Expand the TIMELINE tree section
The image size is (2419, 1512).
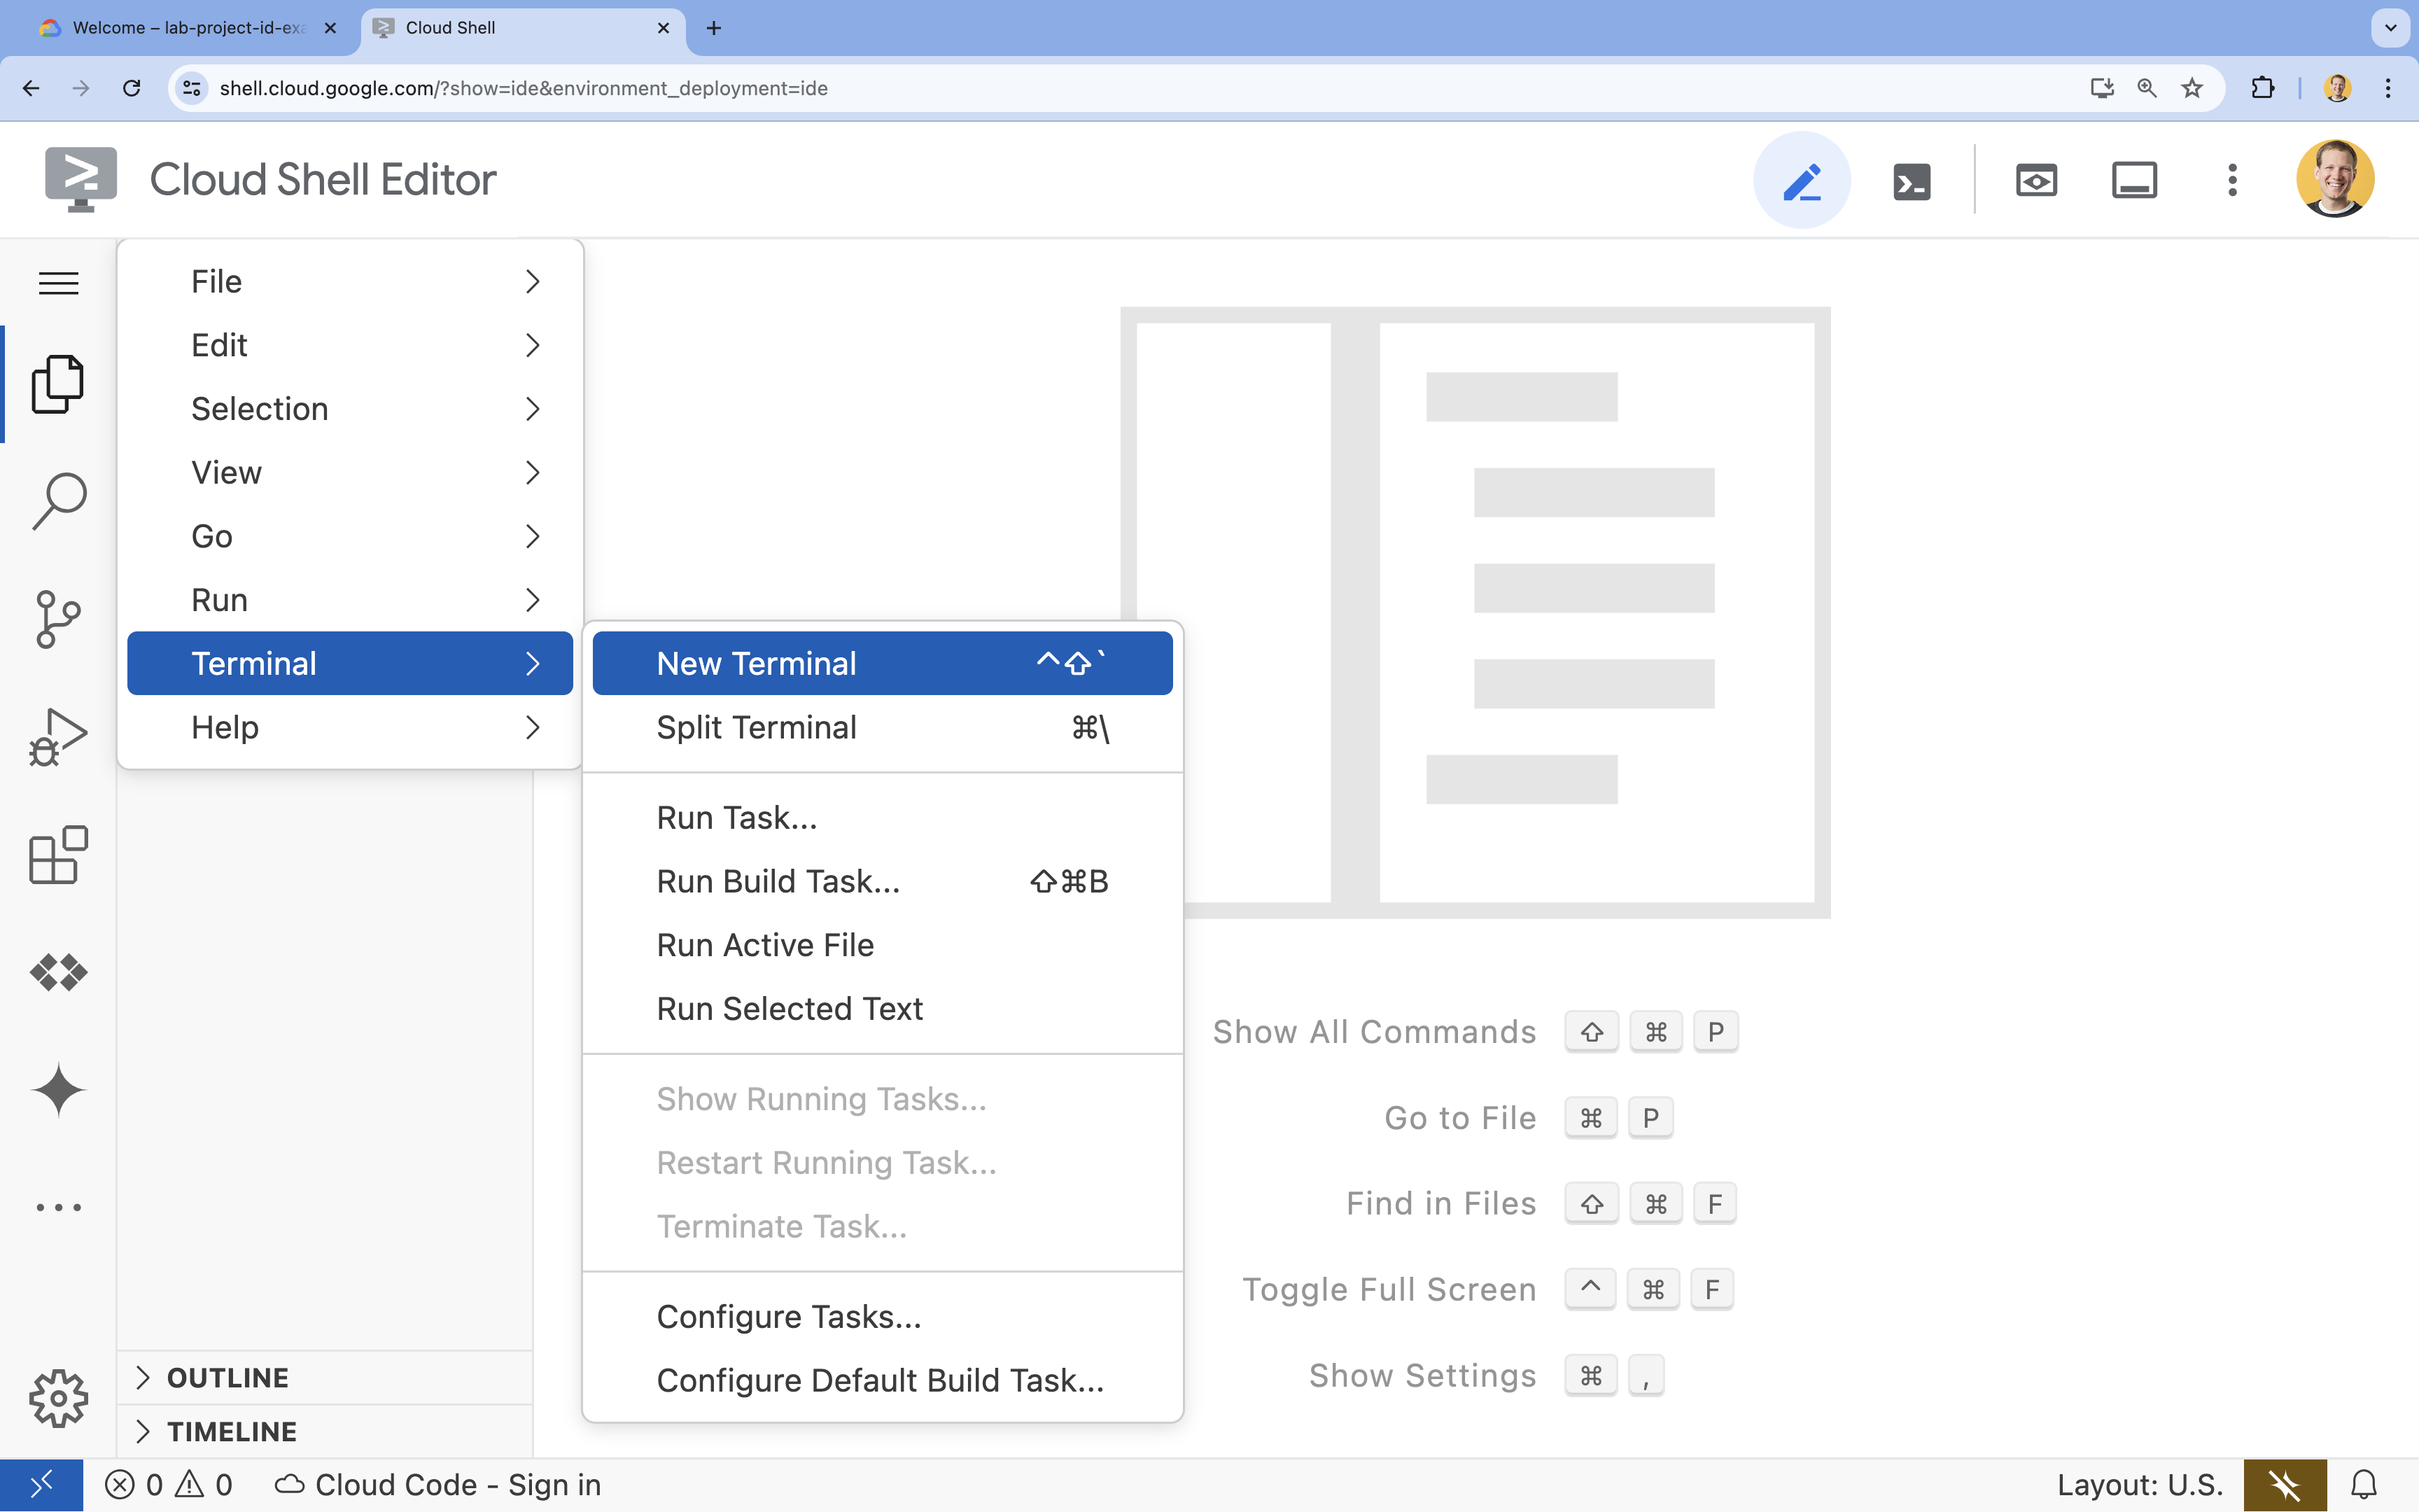tap(145, 1430)
